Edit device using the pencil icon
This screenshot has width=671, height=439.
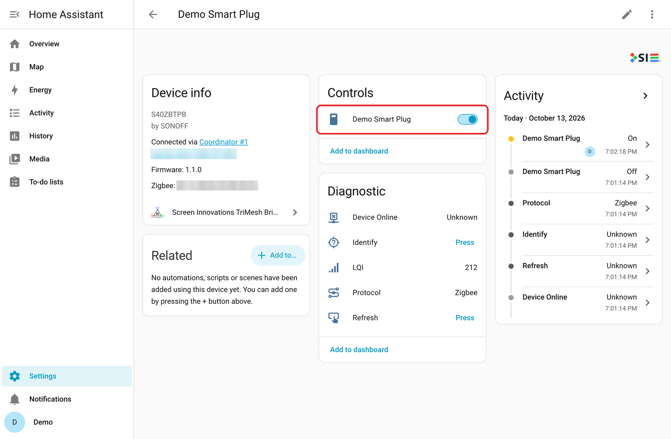(x=627, y=15)
